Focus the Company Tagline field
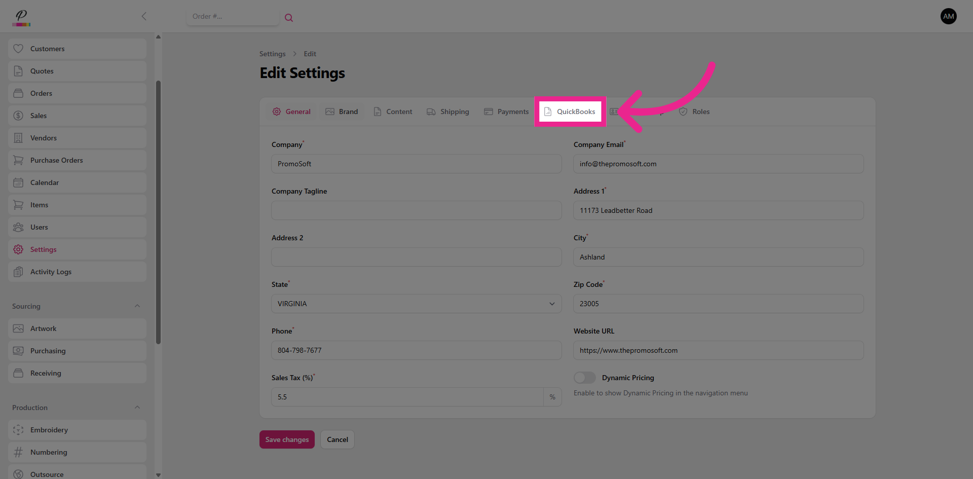This screenshot has height=479, width=973. click(416, 210)
